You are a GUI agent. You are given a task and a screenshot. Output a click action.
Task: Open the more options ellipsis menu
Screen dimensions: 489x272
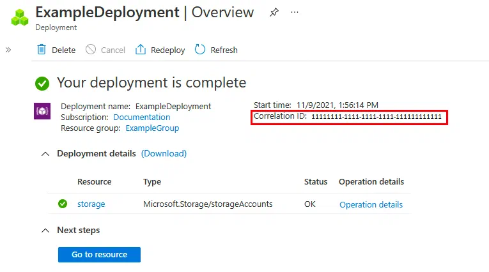pos(295,13)
